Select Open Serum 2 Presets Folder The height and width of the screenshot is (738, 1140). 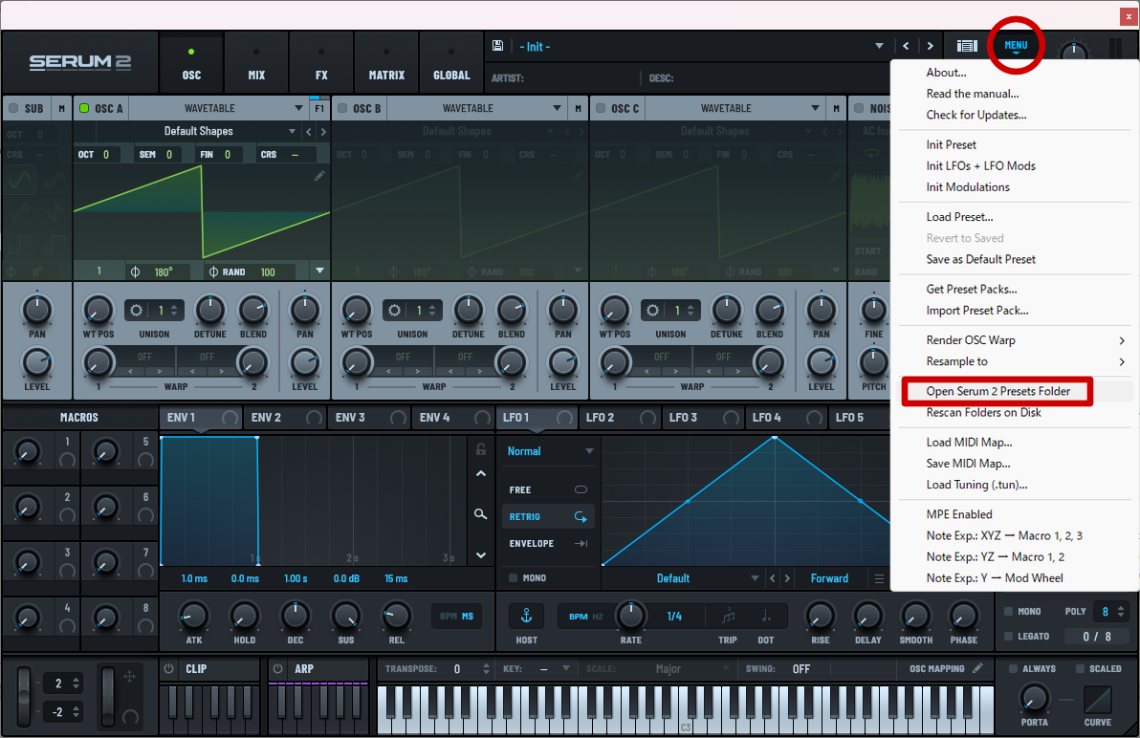(997, 391)
